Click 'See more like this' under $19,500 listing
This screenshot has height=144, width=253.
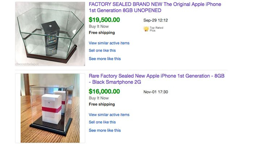(104, 59)
